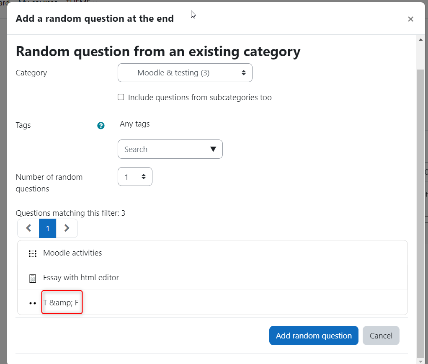Click the essay icon beside Essay with html editor
428x364 pixels.
(33, 279)
